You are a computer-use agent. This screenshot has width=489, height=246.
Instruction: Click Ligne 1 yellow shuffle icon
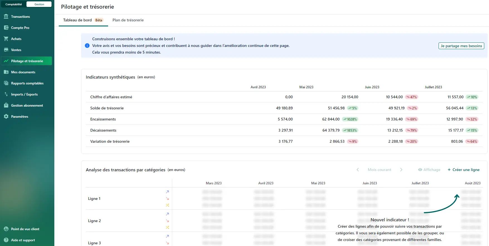[167, 205]
